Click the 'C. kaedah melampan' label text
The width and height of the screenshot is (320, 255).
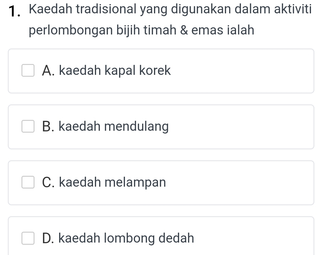pyautogui.click(x=104, y=183)
